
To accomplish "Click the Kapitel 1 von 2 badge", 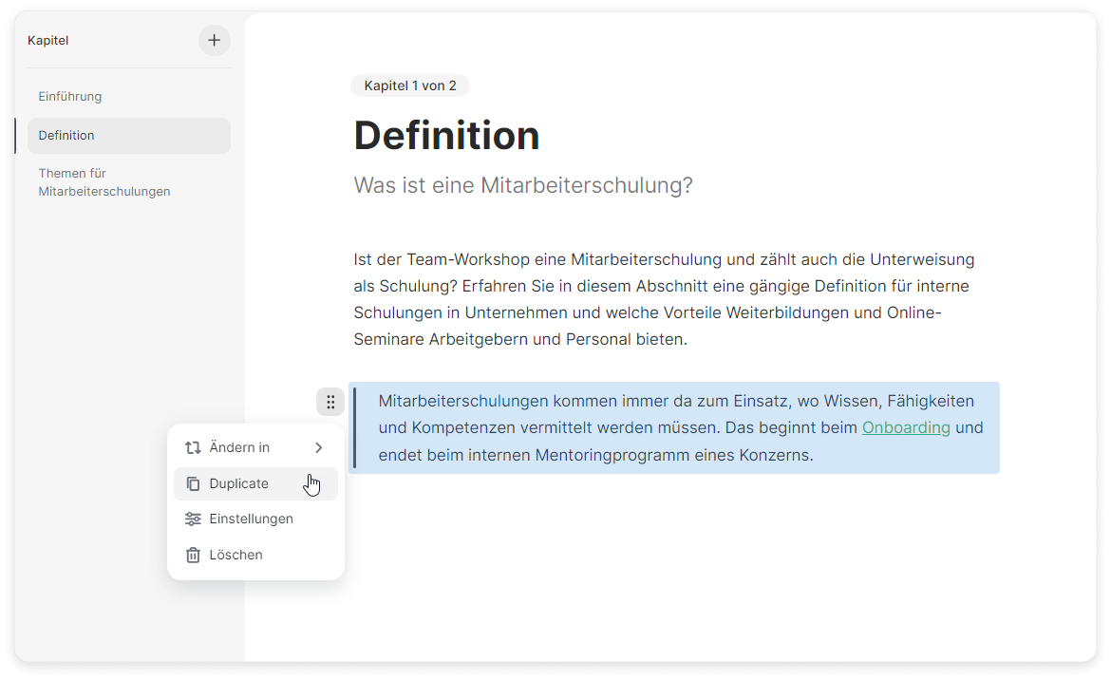I will 409,85.
